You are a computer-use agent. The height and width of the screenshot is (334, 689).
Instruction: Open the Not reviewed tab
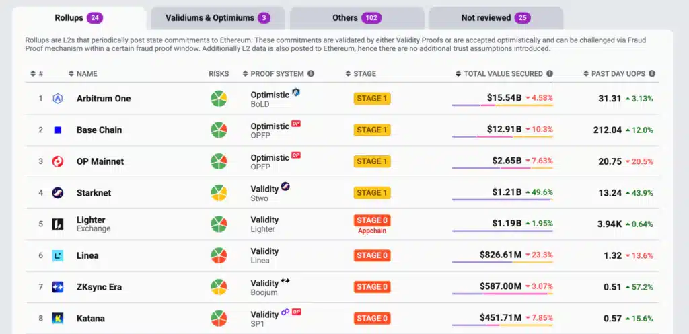coord(495,18)
